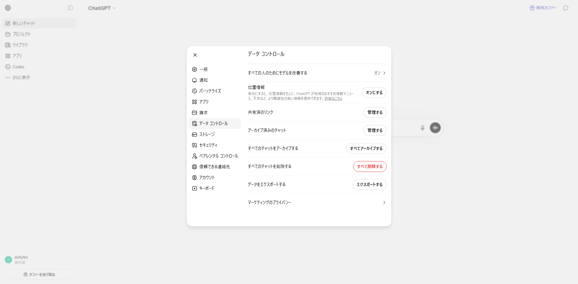Screen dimensions: 578x284
Task: Open 信頼できる連絡先 settings tab
Action: point(215,167)
